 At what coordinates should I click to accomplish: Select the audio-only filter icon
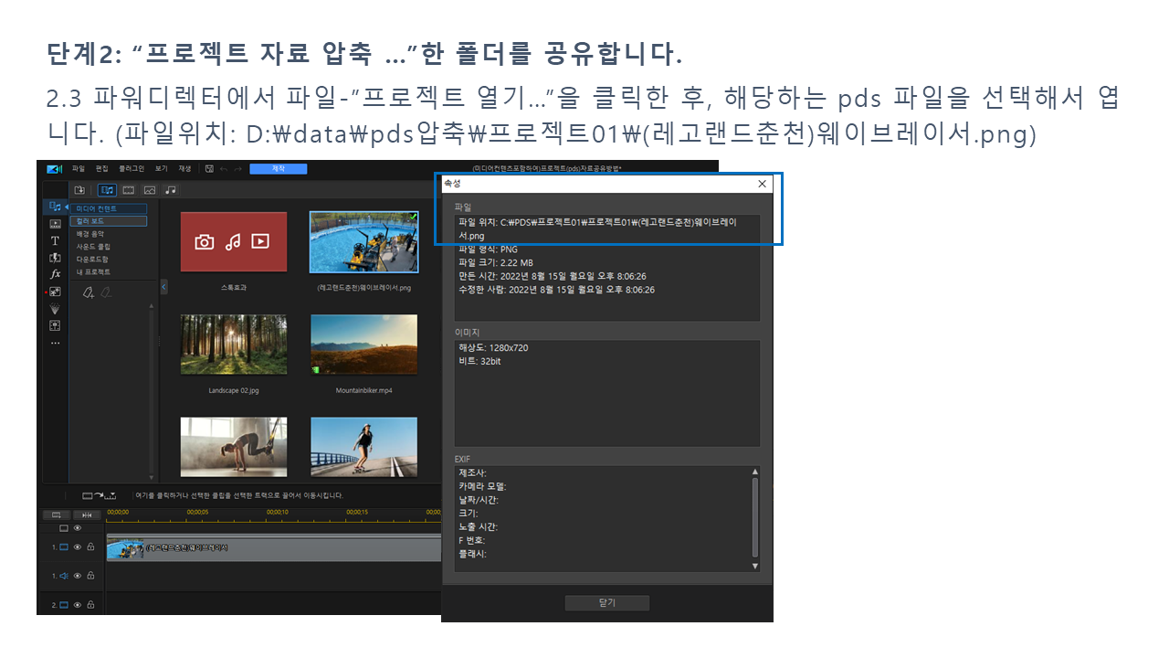171,190
